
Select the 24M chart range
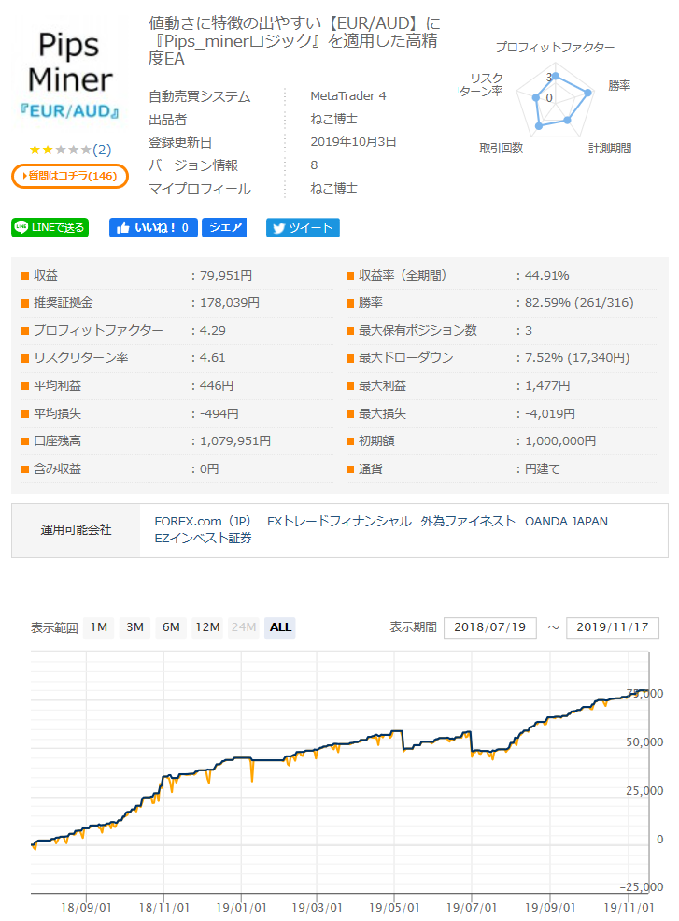click(x=244, y=627)
